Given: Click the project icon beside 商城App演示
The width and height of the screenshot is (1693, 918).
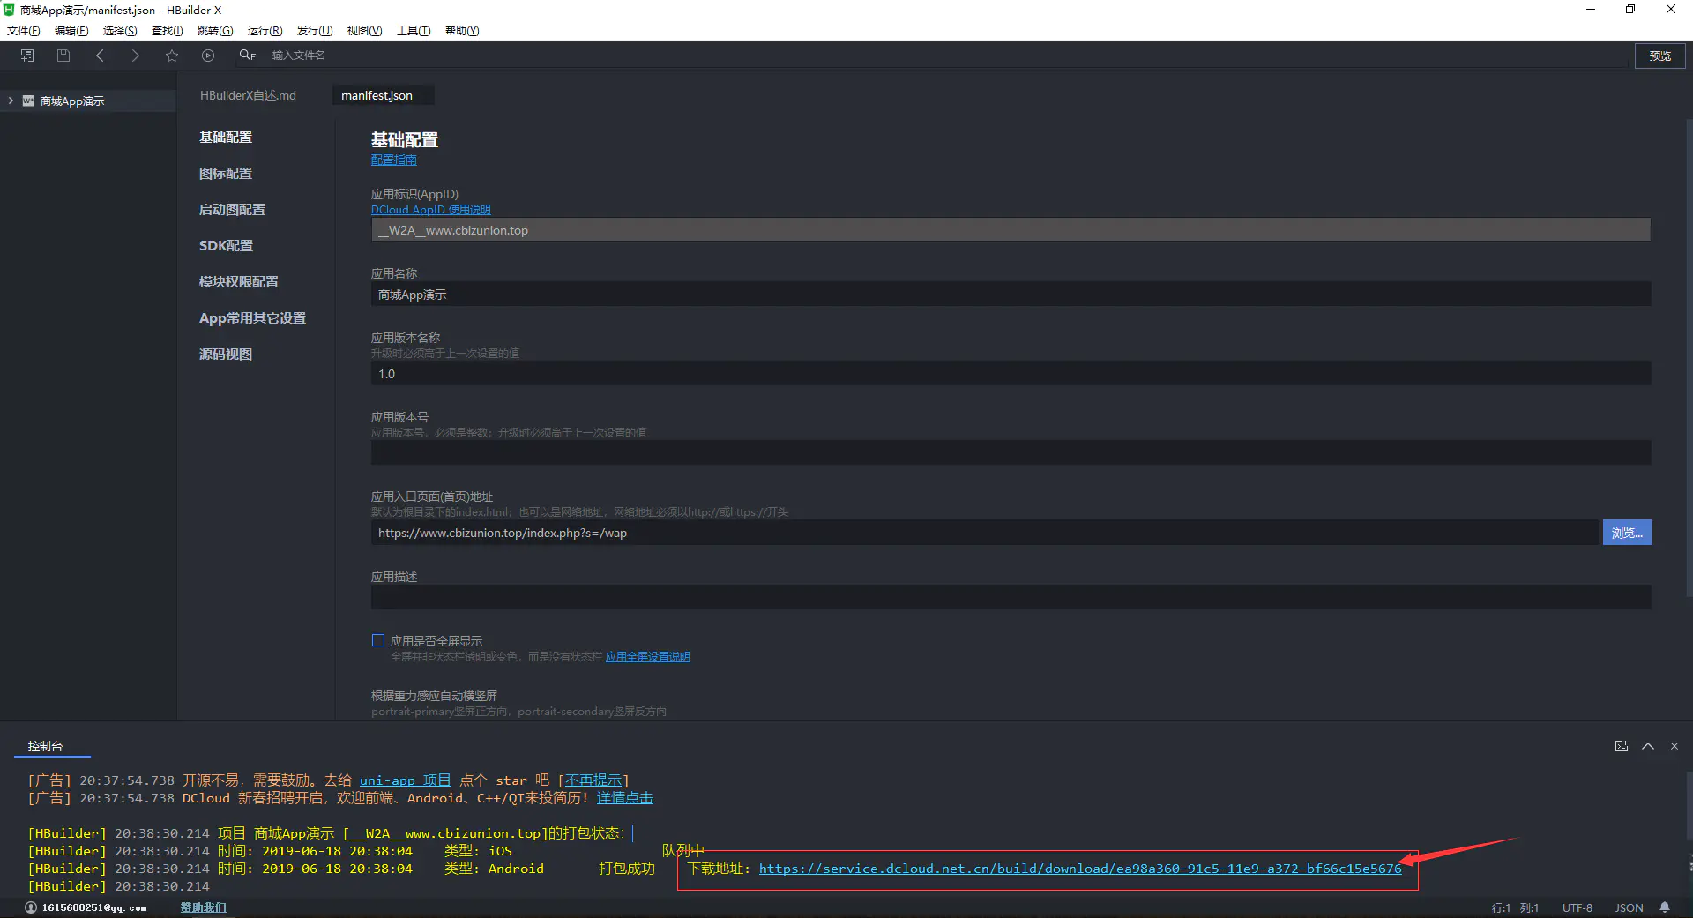Looking at the screenshot, I should (28, 101).
